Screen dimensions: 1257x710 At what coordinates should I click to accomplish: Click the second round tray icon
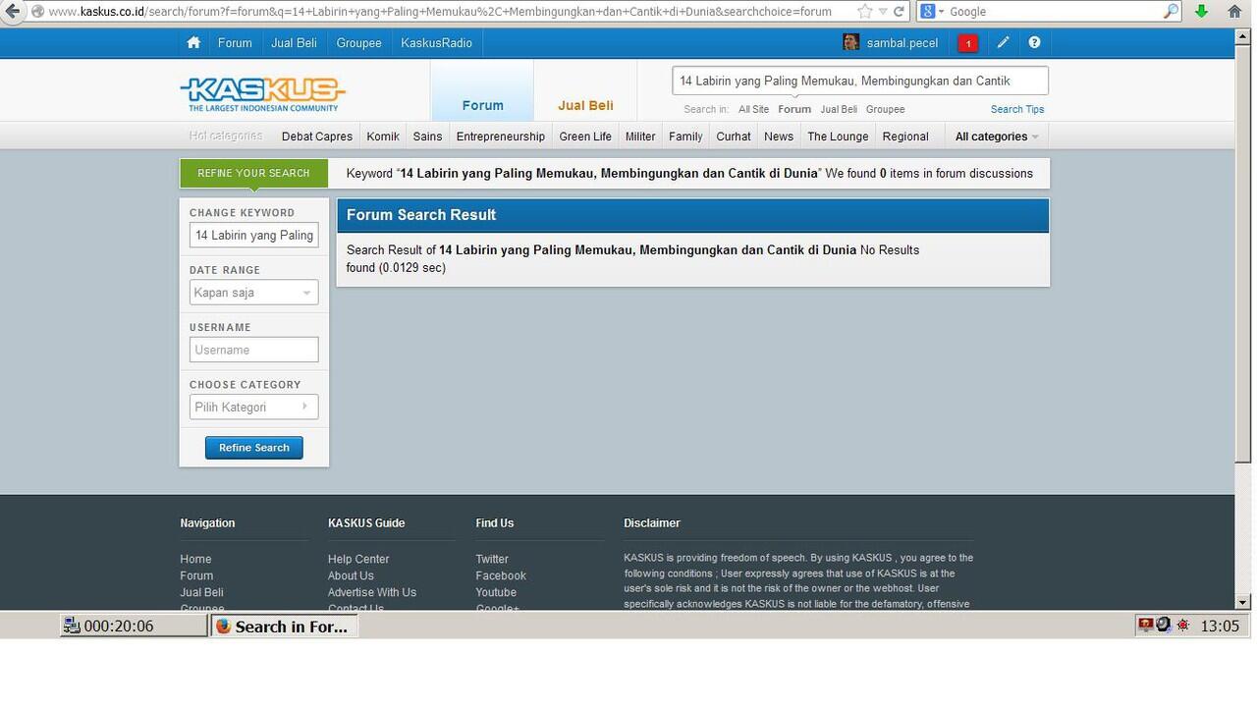click(1164, 625)
